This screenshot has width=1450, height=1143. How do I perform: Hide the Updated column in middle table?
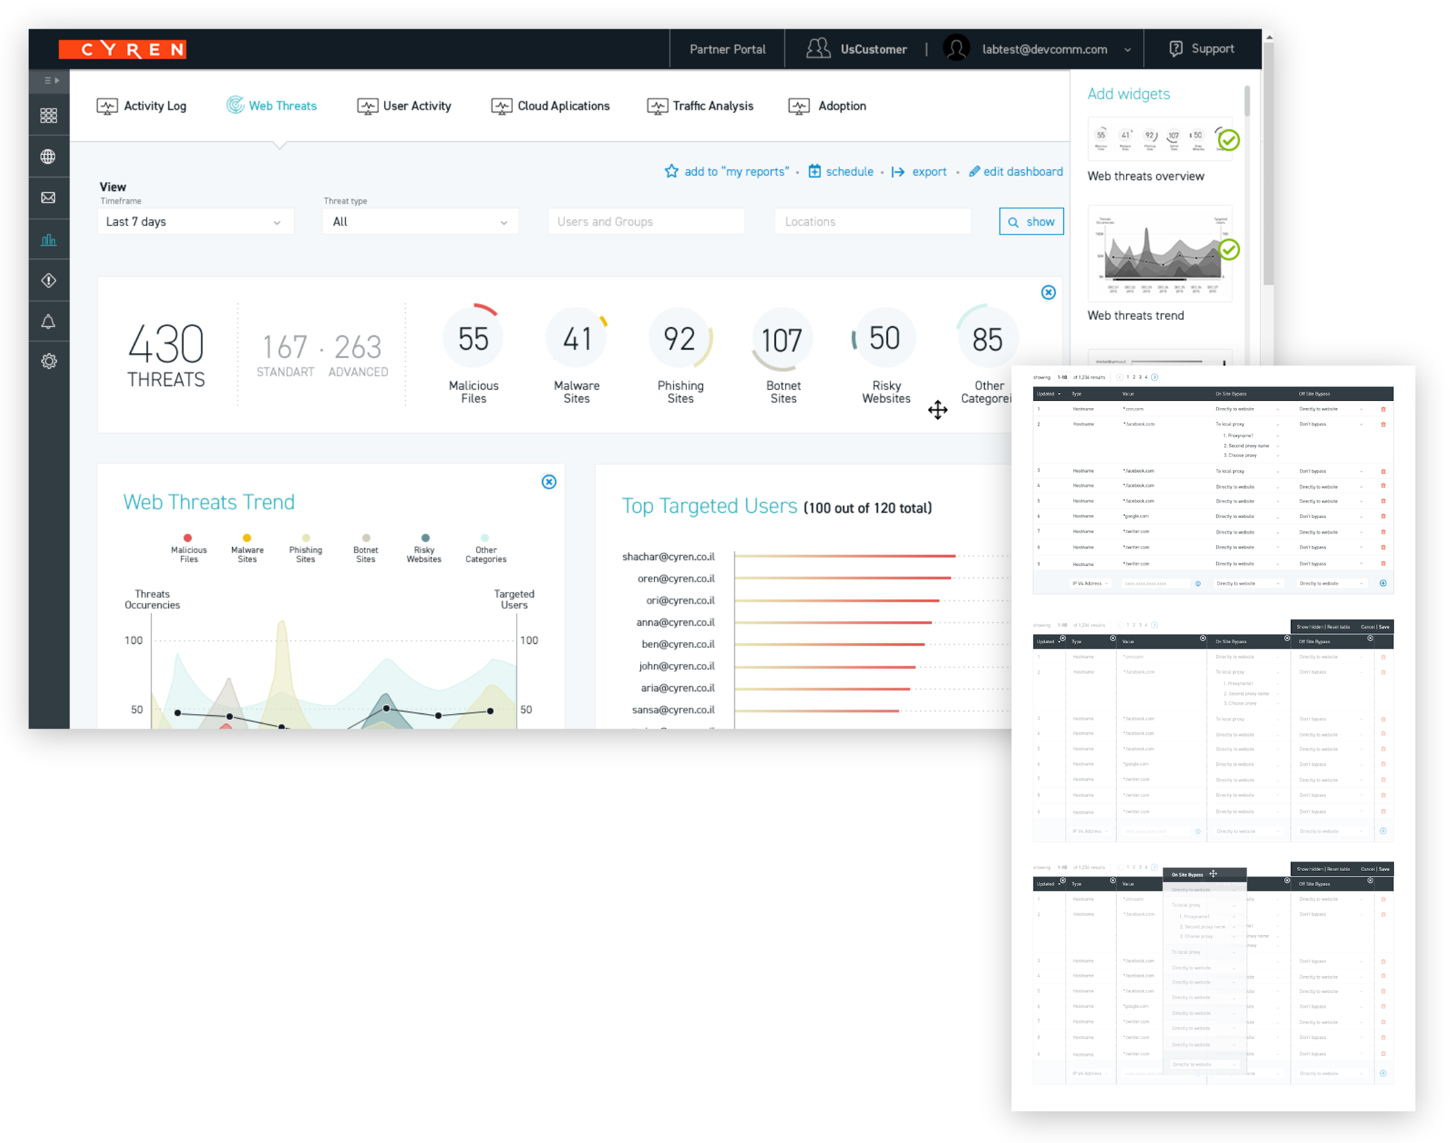point(1063,638)
